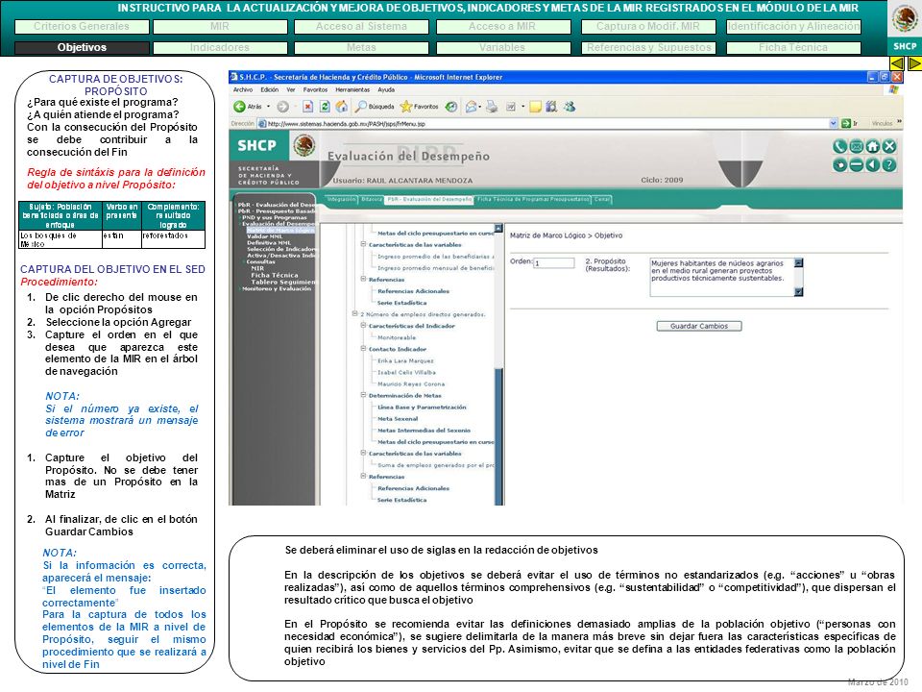The height and width of the screenshot is (692, 922).
Task: Open Ficha Técnica de Programas Presupuestarios tab
Action: (x=533, y=200)
